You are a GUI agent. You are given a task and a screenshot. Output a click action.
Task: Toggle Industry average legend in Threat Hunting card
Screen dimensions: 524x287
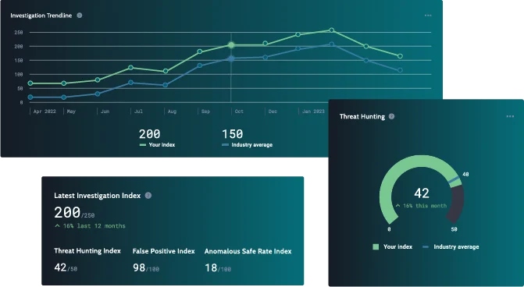[x=451, y=247]
